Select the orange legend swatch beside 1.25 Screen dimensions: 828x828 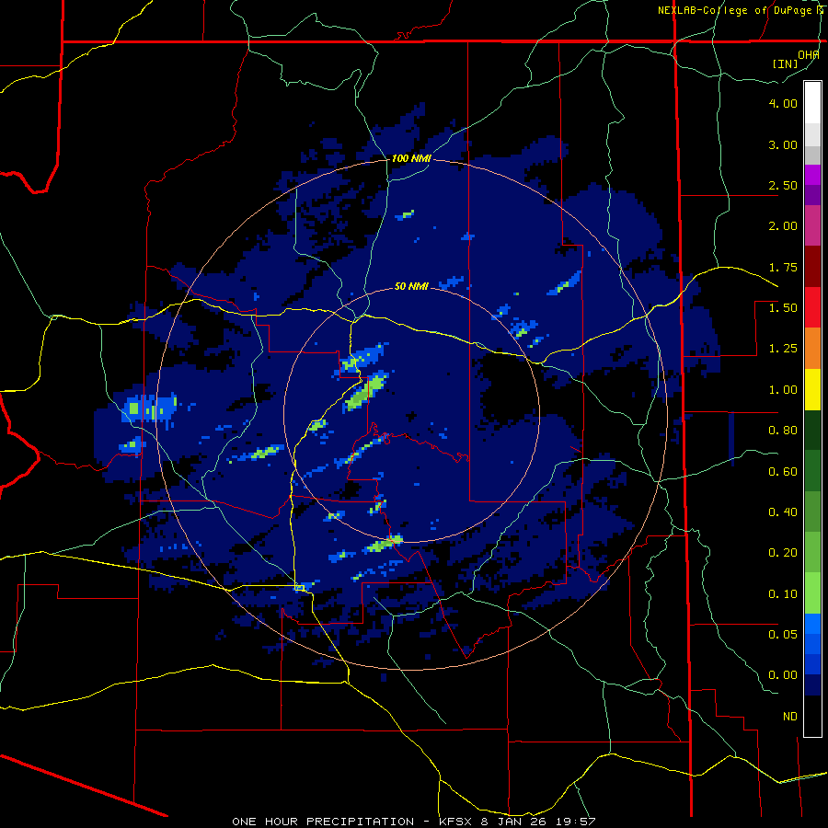point(812,348)
